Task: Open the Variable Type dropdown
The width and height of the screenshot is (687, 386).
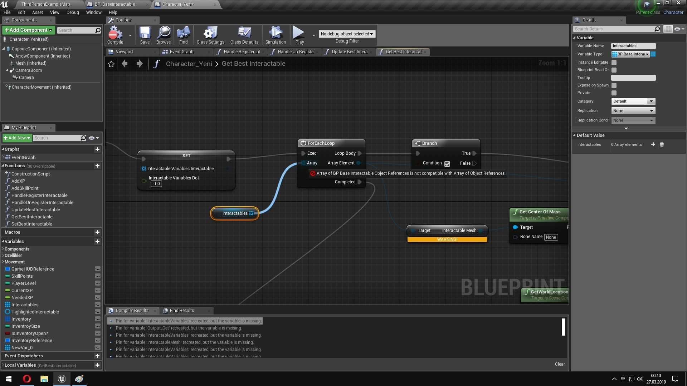Action: click(x=630, y=54)
